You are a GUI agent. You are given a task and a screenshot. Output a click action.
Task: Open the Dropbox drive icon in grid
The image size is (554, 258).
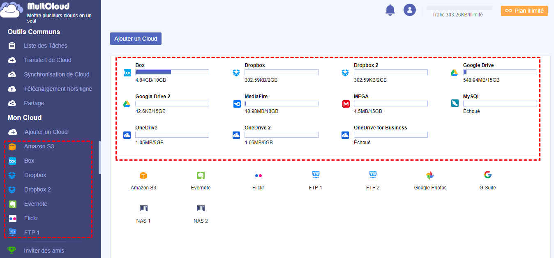236,73
